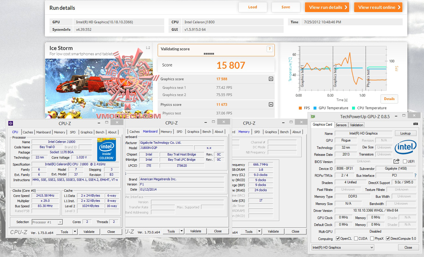Open the SPD tab in CPU-Z Memory window

tap(257, 132)
